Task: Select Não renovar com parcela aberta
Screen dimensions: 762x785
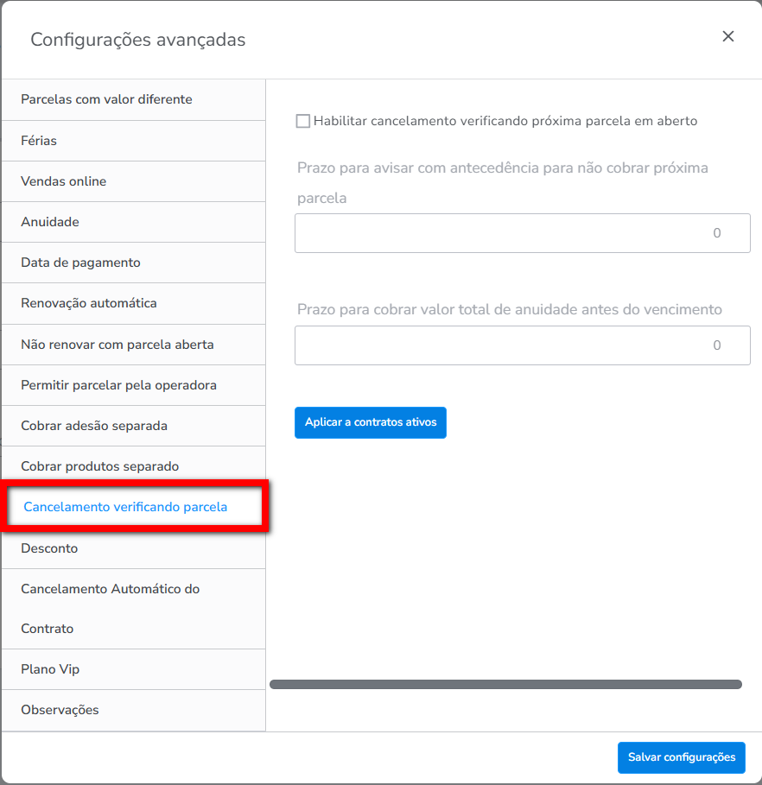Action: (x=117, y=345)
